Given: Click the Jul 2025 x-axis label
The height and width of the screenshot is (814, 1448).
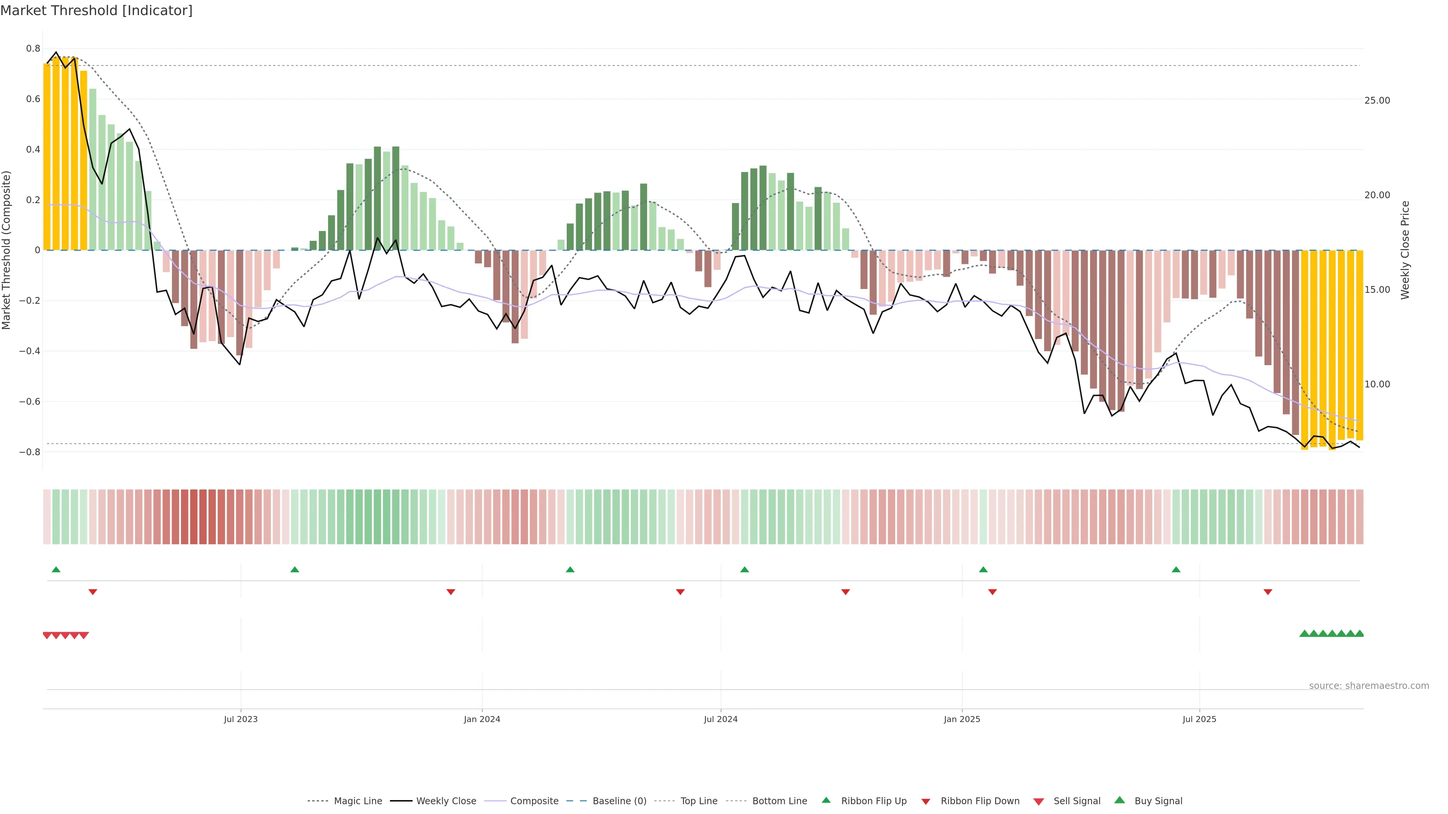Looking at the screenshot, I should tap(1199, 719).
